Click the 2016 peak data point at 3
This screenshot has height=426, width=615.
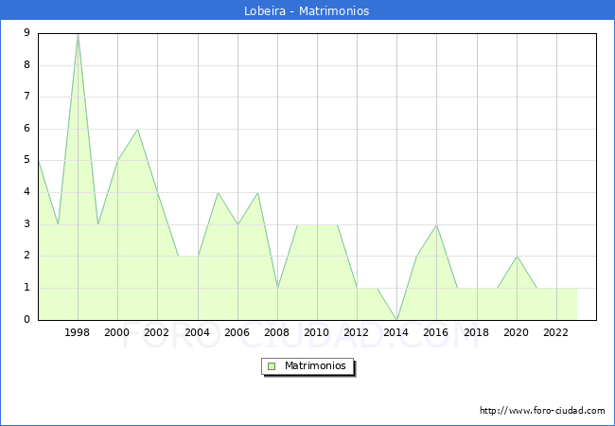(x=436, y=224)
